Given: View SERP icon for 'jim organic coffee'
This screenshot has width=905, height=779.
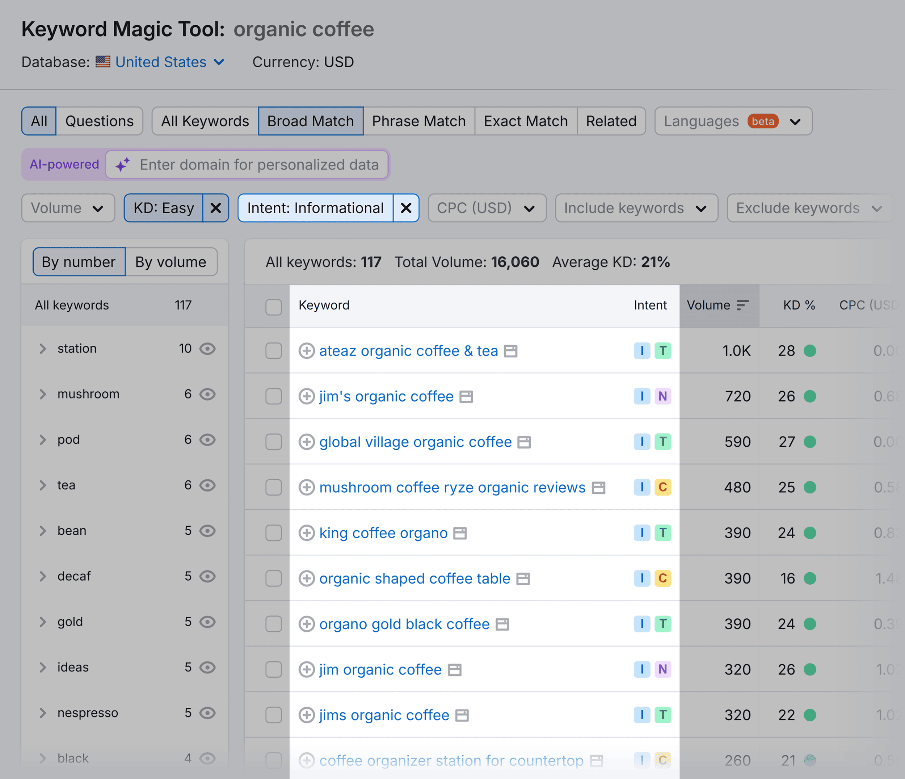Looking at the screenshot, I should click(455, 670).
